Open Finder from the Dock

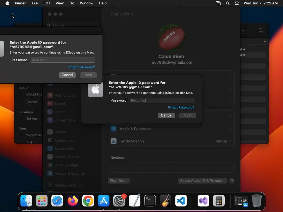pyautogui.click(x=26, y=201)
